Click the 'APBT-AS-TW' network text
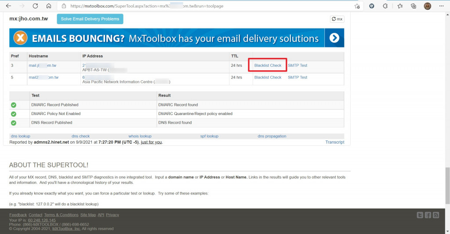 pyautogui.click(x=94, y=70)
